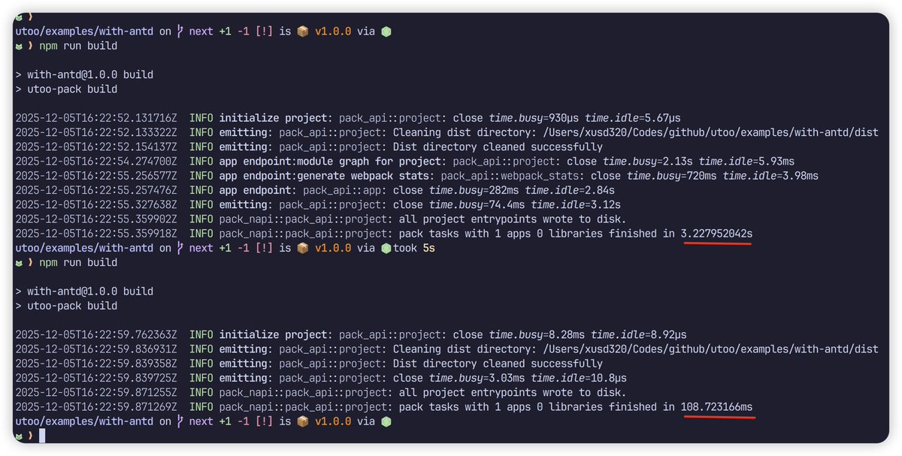Click timestamp 2025-12-05T16:22:59.871255Z
The image size is (902, 456).
(96, 392)
